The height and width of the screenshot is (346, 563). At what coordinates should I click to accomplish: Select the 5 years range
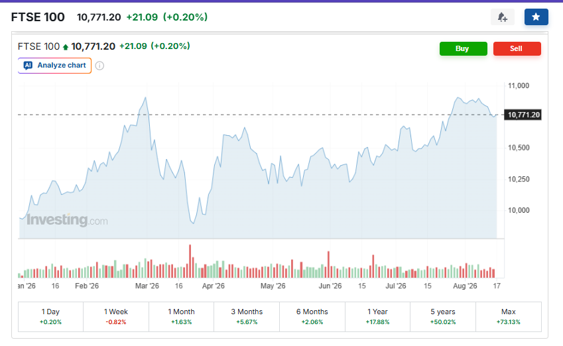[443, 317]
